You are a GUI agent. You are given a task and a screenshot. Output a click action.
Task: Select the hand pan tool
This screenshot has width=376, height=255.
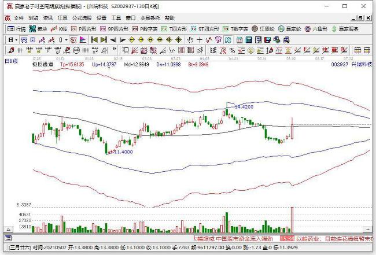point(190,40)
